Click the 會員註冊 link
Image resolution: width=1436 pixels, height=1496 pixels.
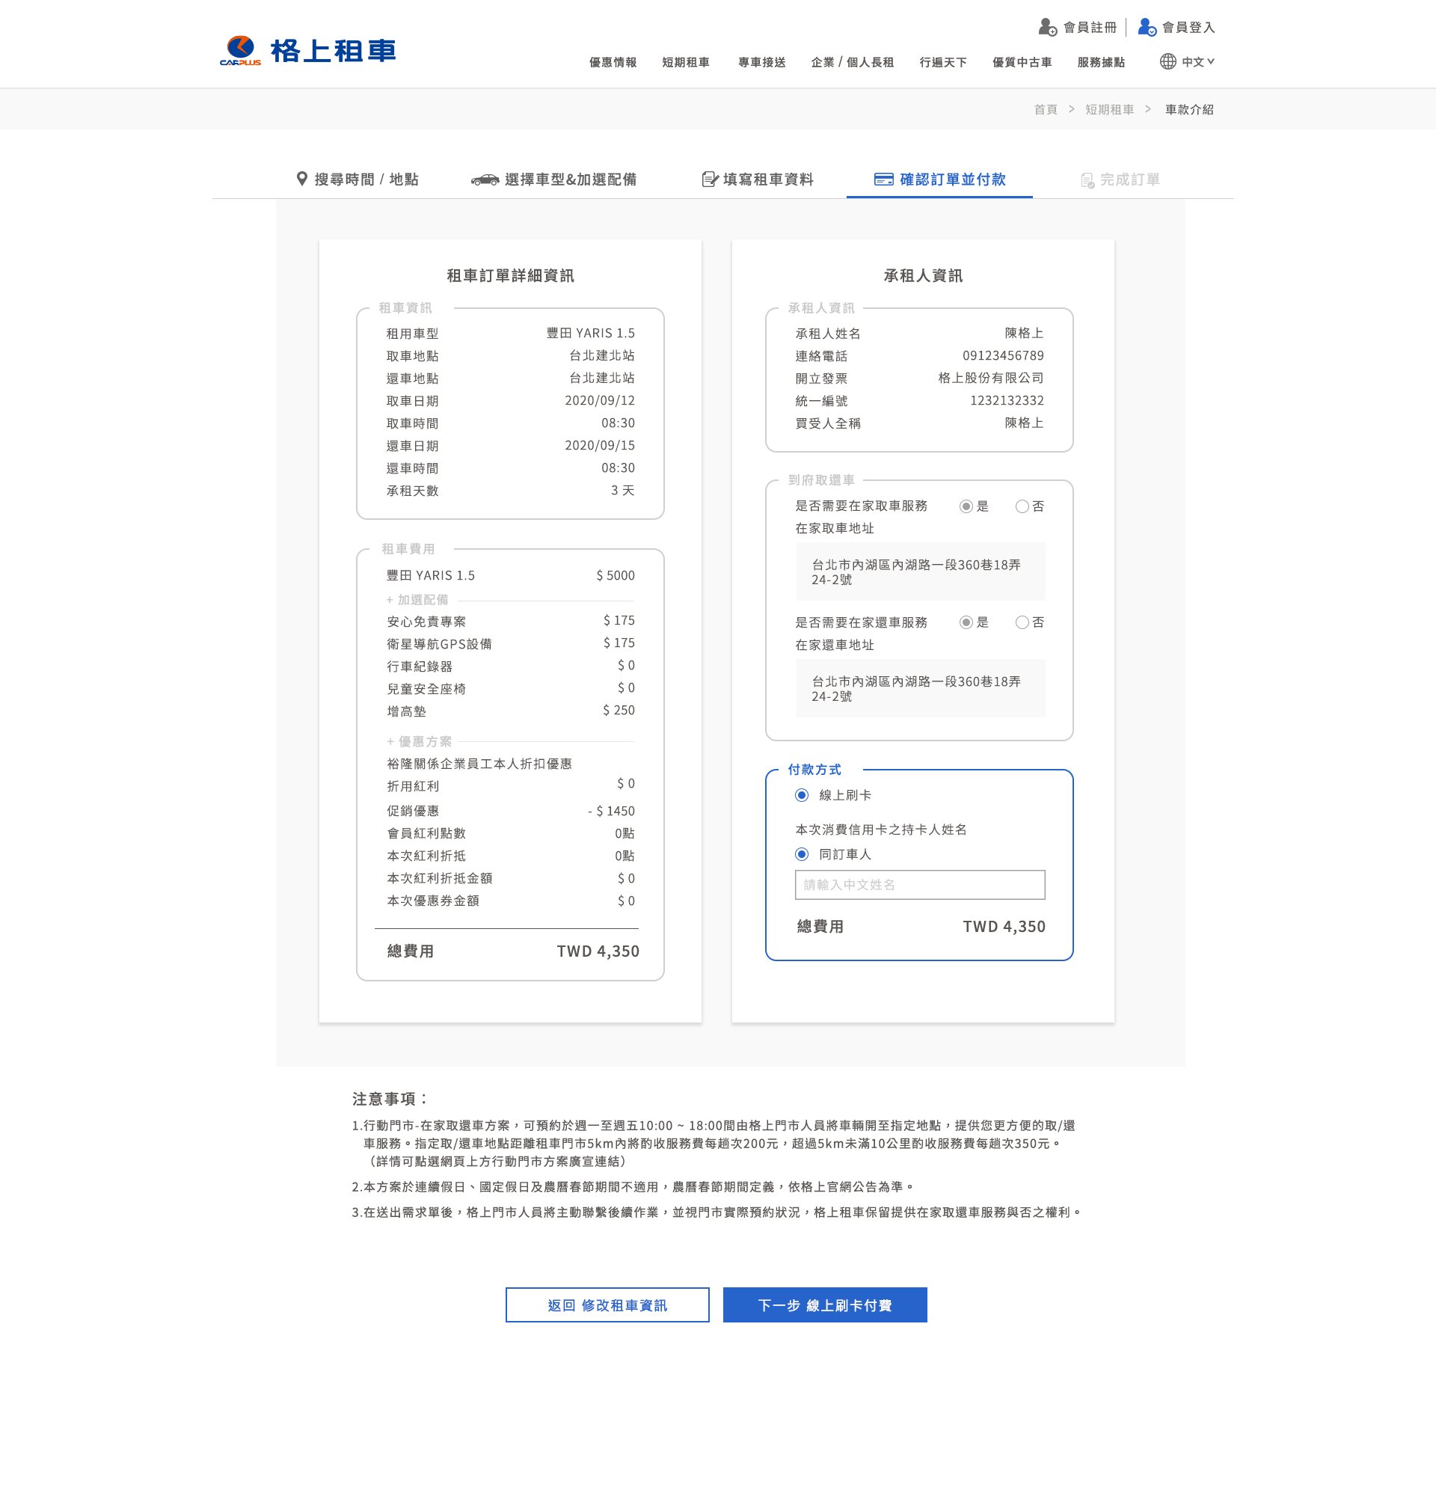1090,28
